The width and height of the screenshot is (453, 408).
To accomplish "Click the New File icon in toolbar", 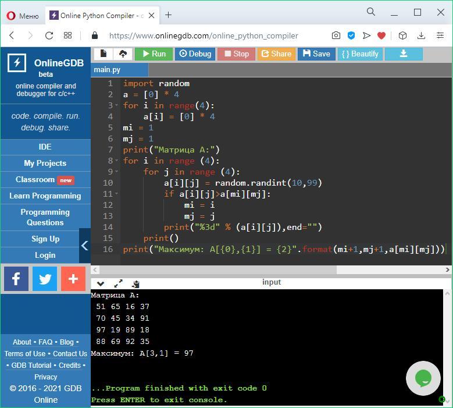I will tap(104, 54).
